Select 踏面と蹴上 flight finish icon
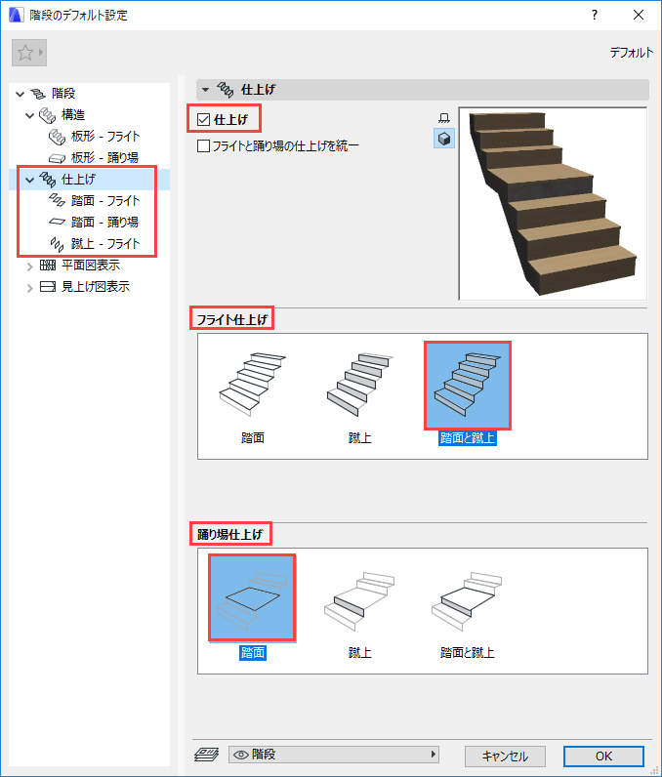The height and width of the screenshot is (777, 662). click(x=468, y=385)
